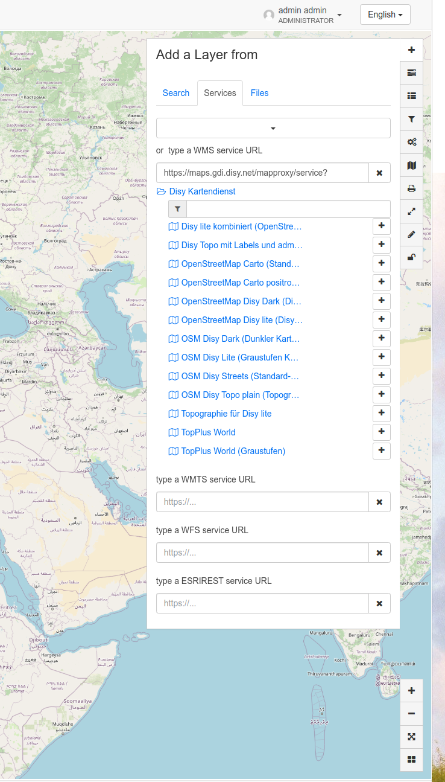Zoom in using map plus button

pos(411,690)
